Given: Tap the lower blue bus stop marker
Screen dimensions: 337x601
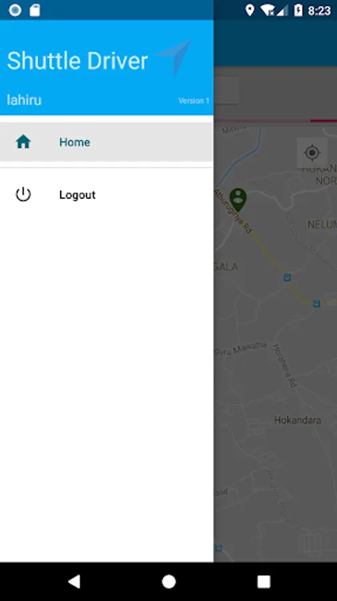Looking at the screenshot, I should [316, 304].
